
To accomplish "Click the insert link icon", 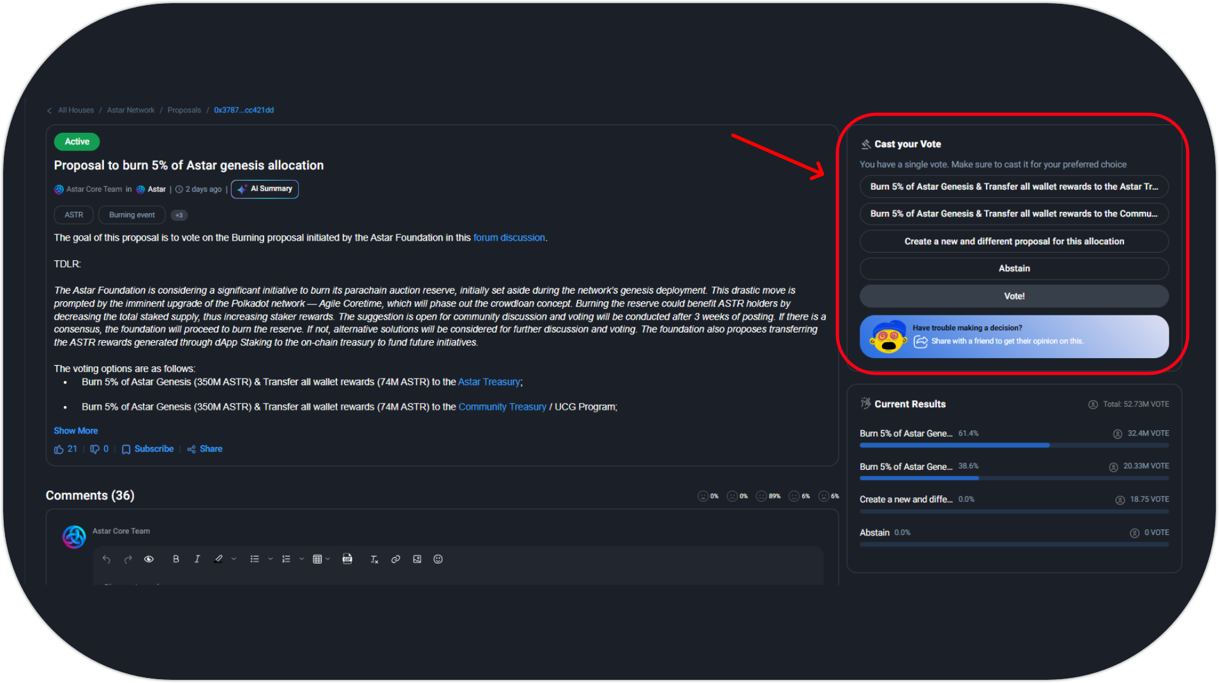I will pos(396,559).
